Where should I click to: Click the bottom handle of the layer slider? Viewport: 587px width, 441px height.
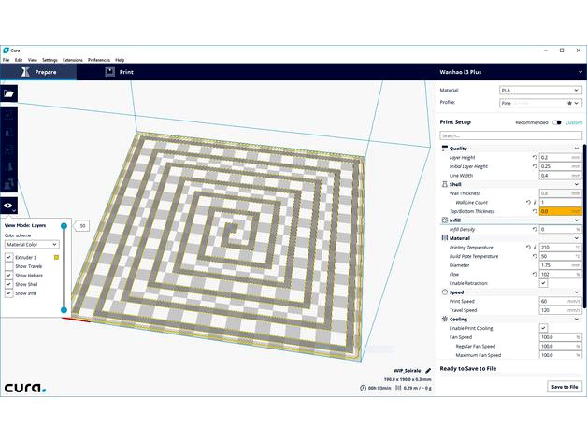coord(64,310)
